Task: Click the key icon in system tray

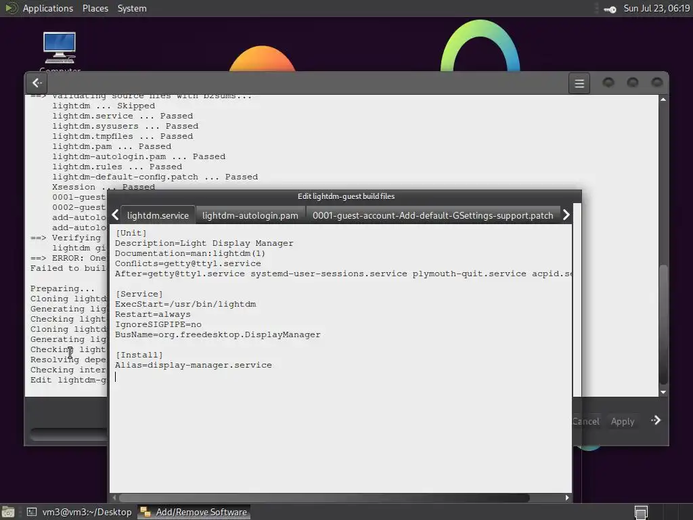Action: 610,9
